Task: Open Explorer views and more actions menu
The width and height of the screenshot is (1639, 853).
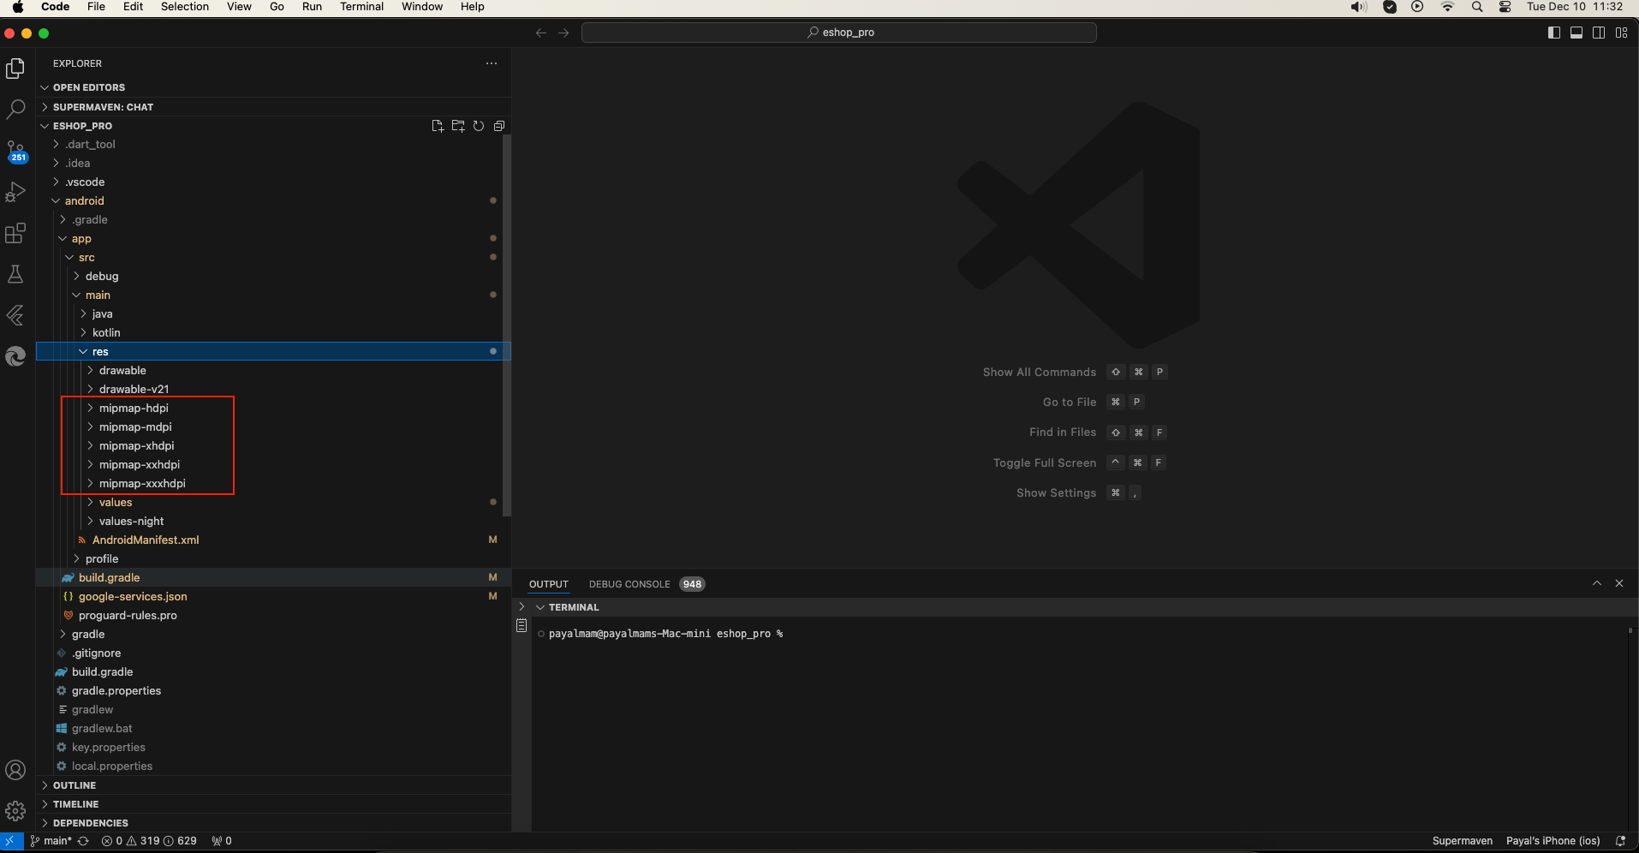Action: click(492, 63)
